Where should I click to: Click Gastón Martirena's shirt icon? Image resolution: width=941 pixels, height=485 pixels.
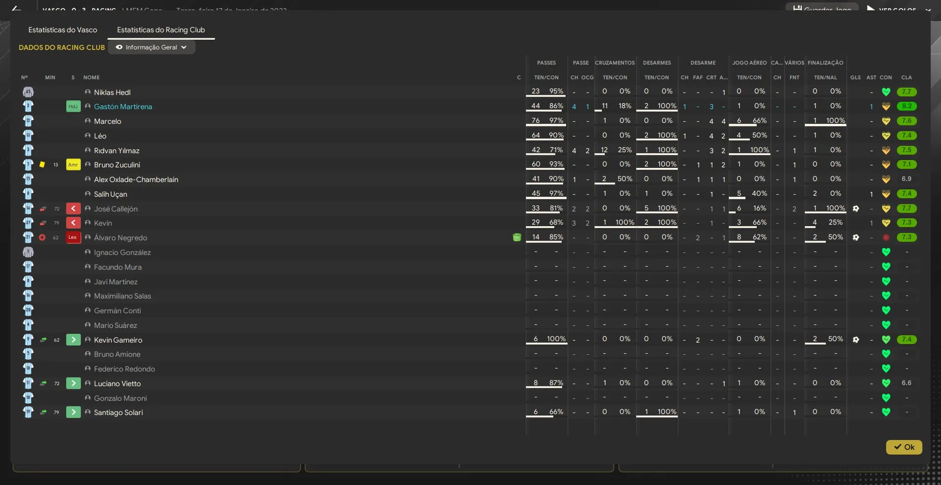(28, 106)
